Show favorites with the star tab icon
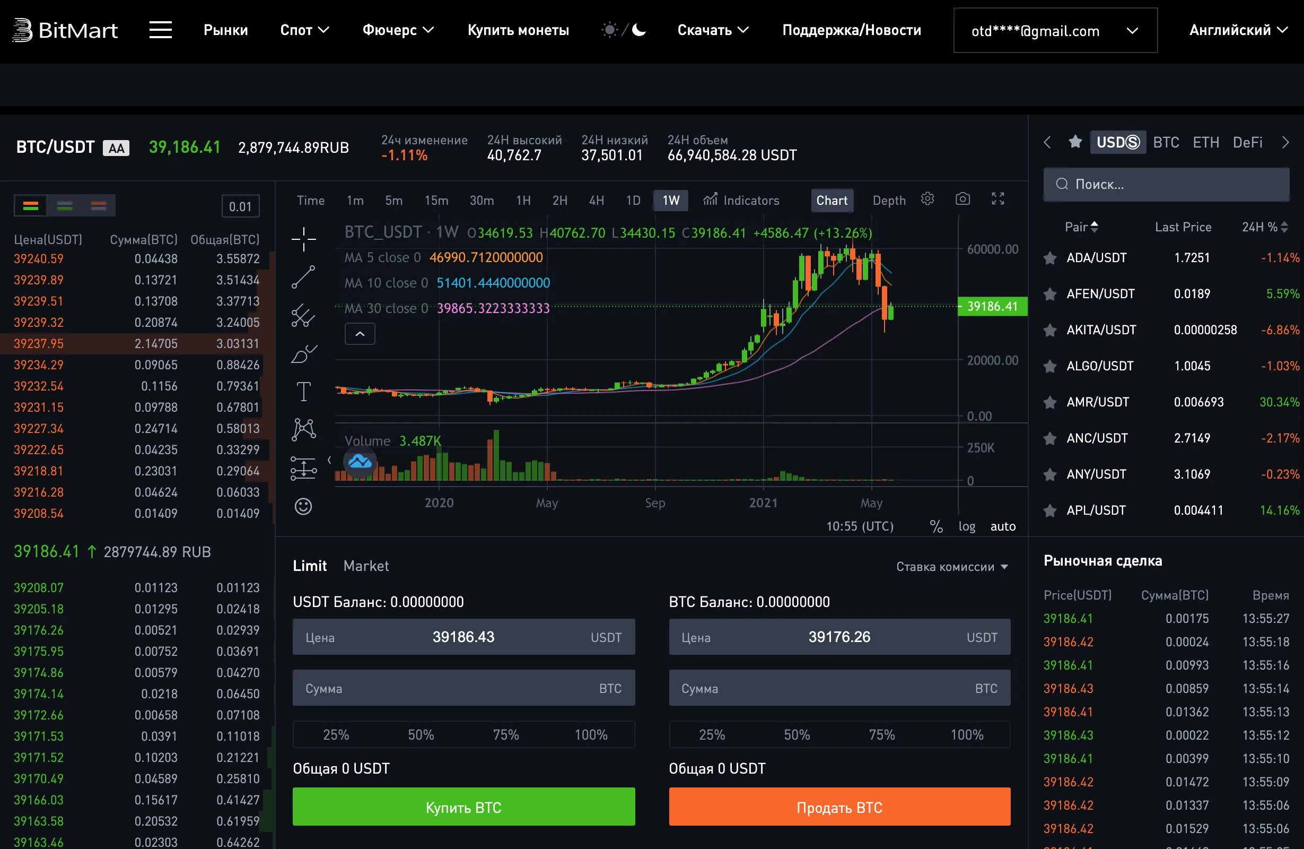The width and height of the screenshot is (1304, 849). point(1075,142)
